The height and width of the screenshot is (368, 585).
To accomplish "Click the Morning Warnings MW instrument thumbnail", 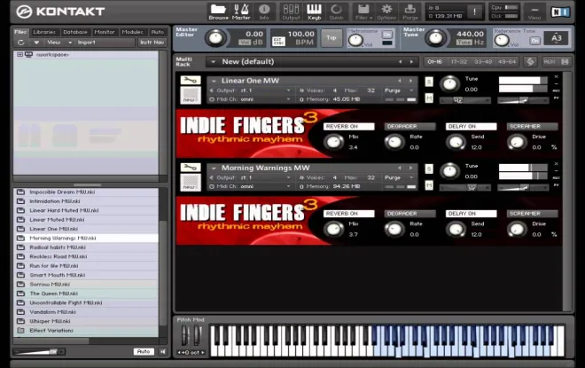I will coord(191,183).
